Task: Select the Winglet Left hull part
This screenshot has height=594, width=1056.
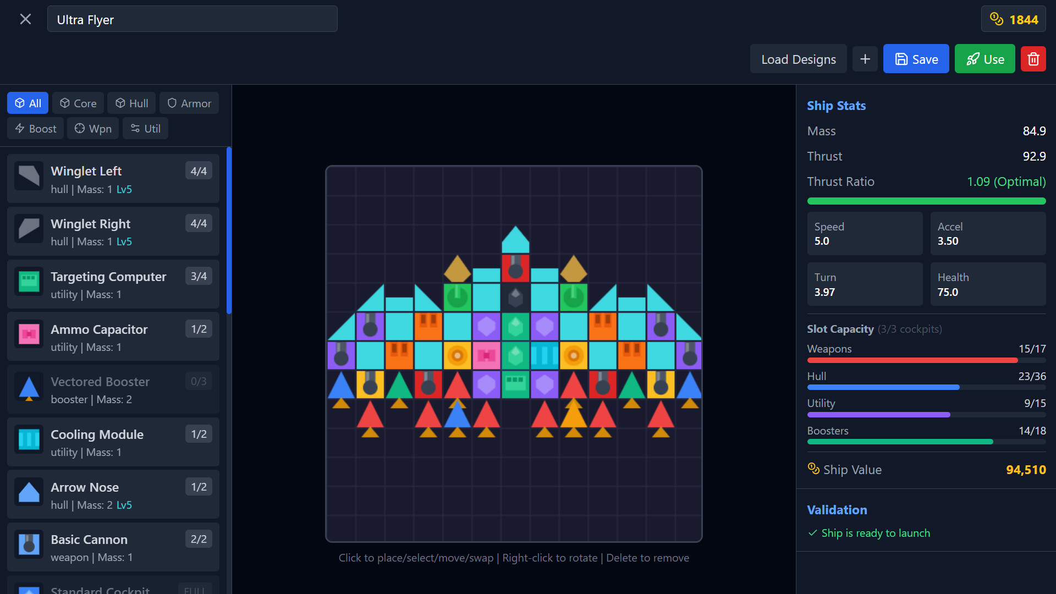Action: point(112,178)
